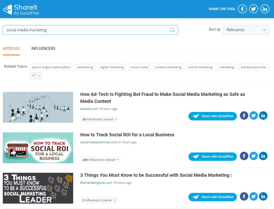Image resolution: width=274 pixels, height=209 pixels.
Task: Share Ad-Tech Bot Fraud article with SocialPilot
Action: [212, 116]
